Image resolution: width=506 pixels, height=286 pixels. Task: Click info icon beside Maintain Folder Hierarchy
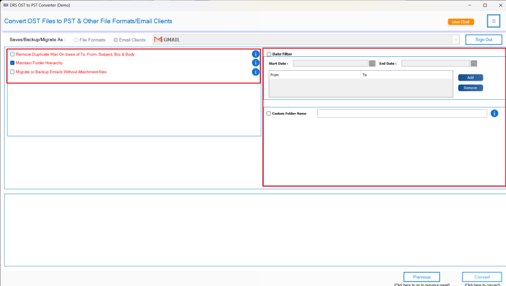click(255, 63)
